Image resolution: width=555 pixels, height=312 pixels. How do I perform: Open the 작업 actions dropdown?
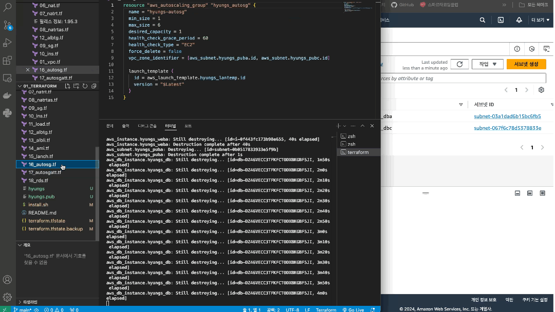487,64
